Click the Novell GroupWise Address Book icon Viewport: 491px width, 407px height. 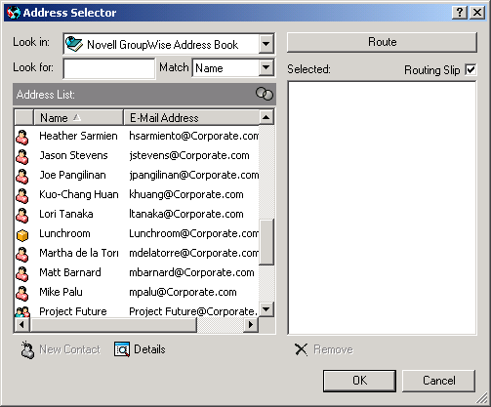pos(74,44)
